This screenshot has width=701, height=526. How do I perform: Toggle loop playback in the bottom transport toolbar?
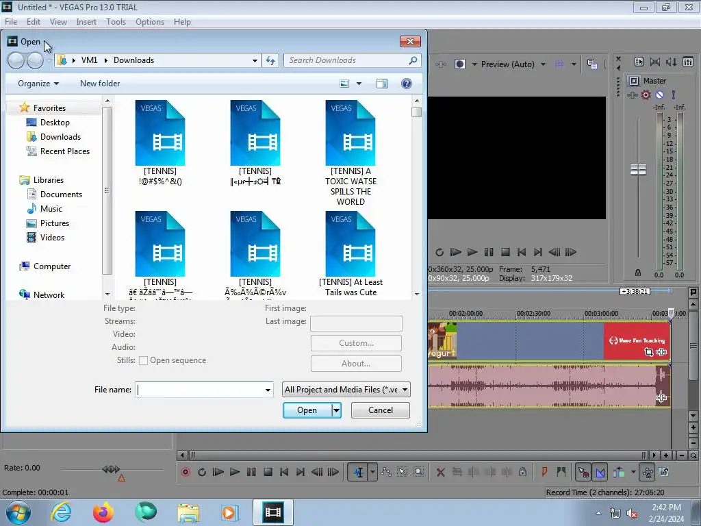pos(202,472)
